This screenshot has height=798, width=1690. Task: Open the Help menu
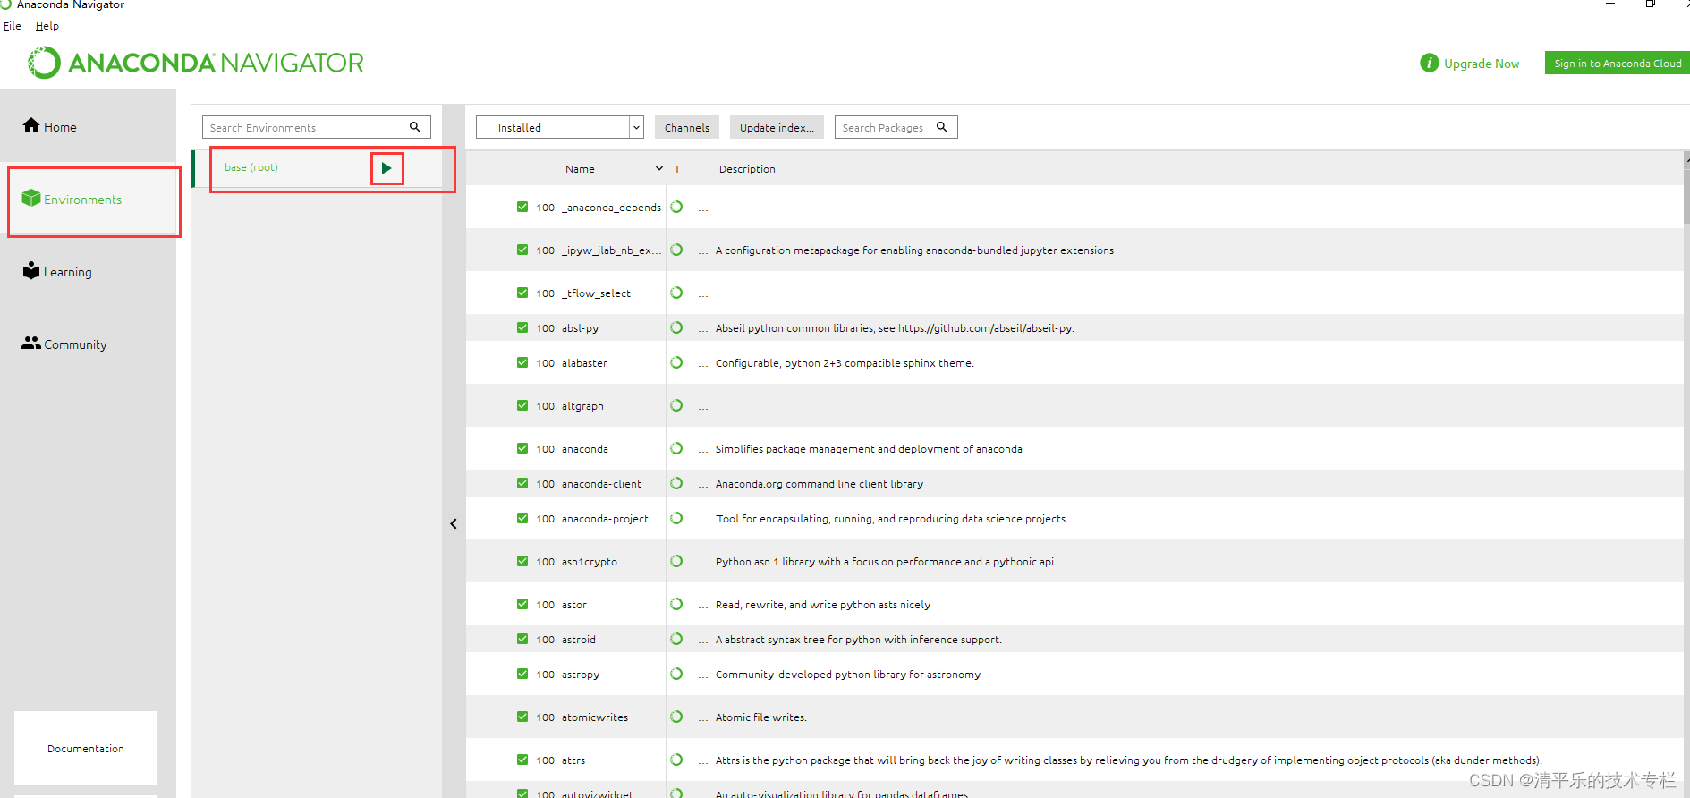(x=47, y=26)
